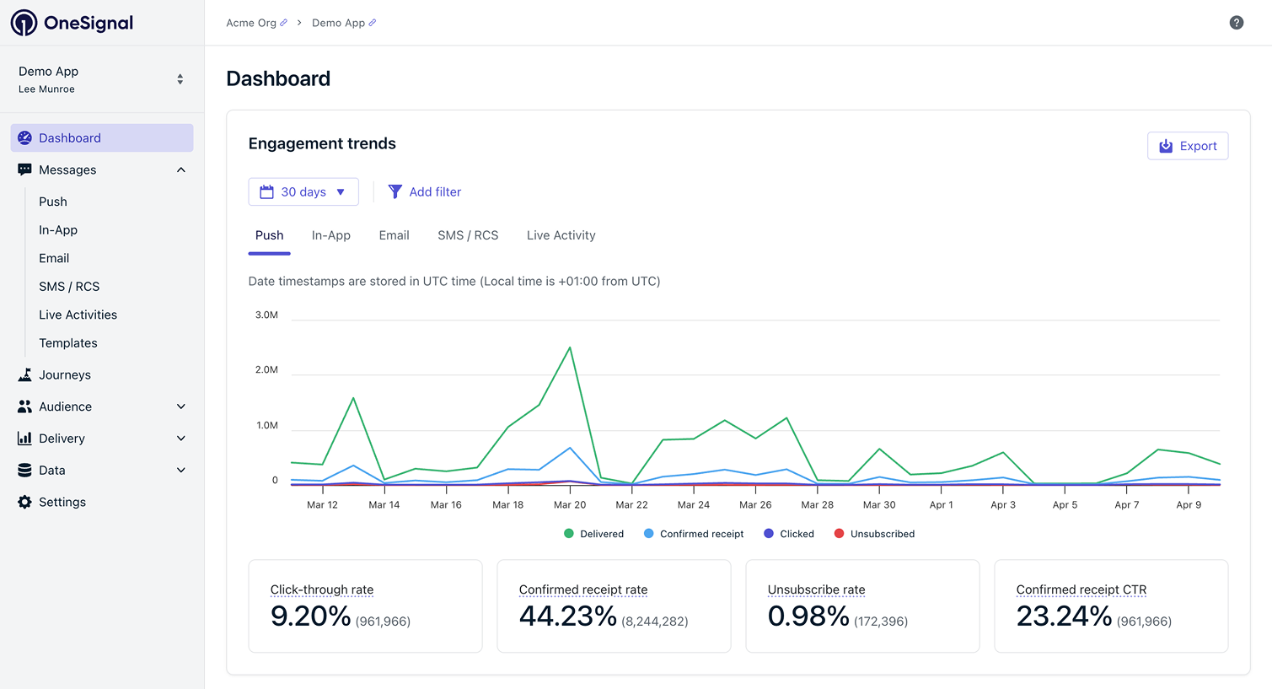Open the 30 days date range dropdown
Image resolution: width=1272 pixels, height=689 pixels.
(303, 192)
